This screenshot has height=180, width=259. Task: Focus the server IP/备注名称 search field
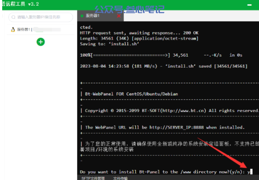(41, 17)
